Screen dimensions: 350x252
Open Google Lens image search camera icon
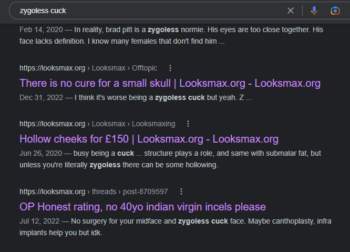coord(335,11)
